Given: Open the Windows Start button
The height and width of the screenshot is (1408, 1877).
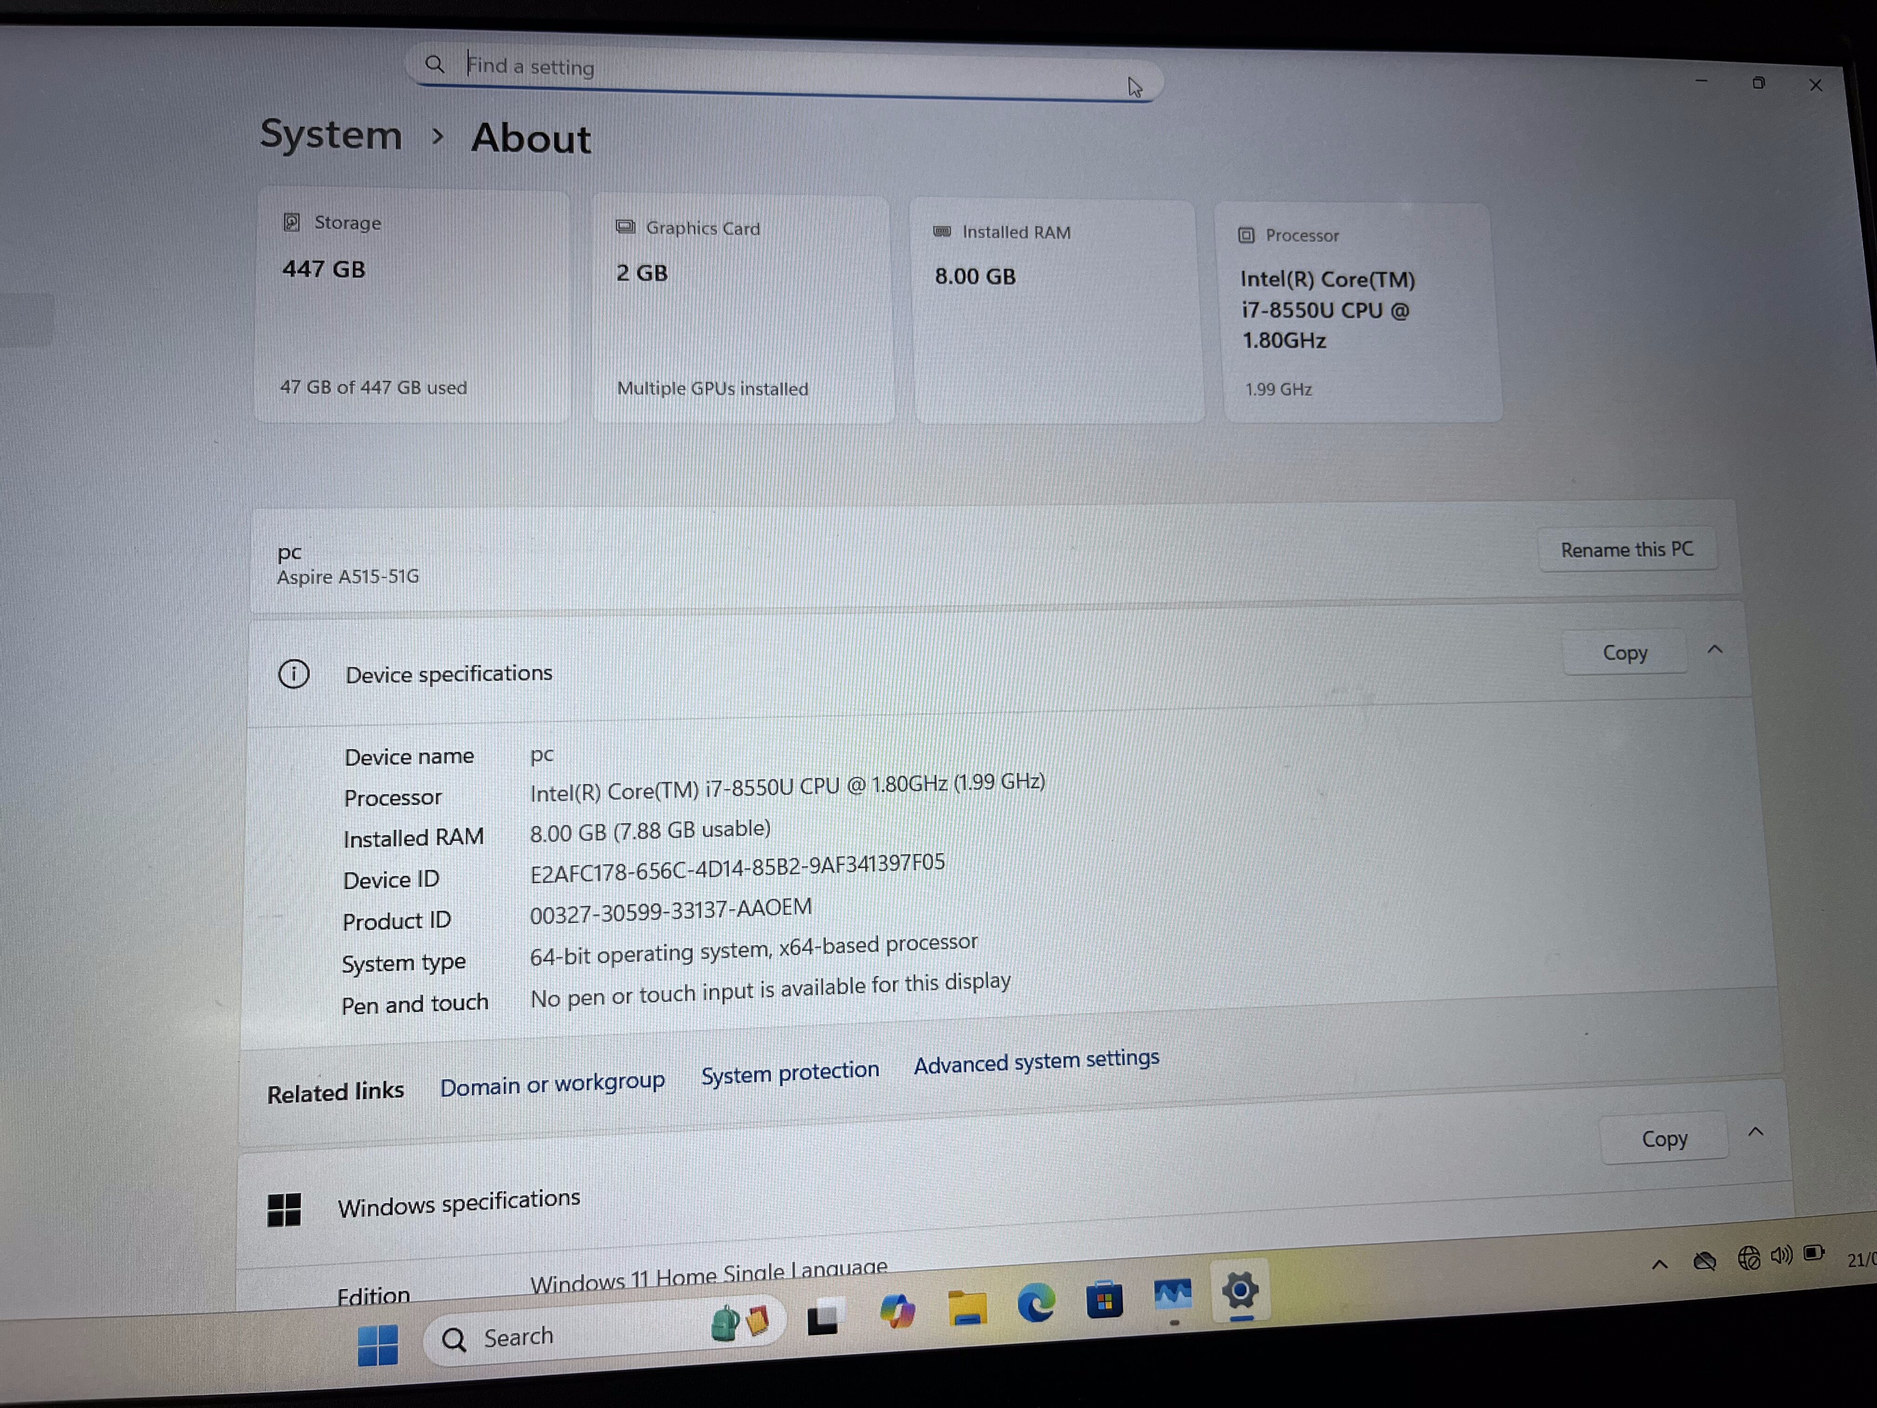Looking at the screenshot, I should pyautogui.click(x=378, y=1344).
